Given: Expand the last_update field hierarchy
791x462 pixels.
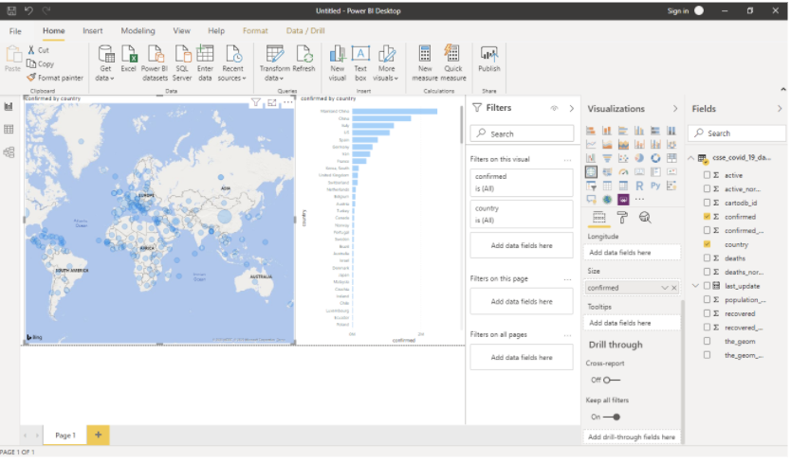Looking at the screenshot, I should pyautogui.click(x=694, y=286).
